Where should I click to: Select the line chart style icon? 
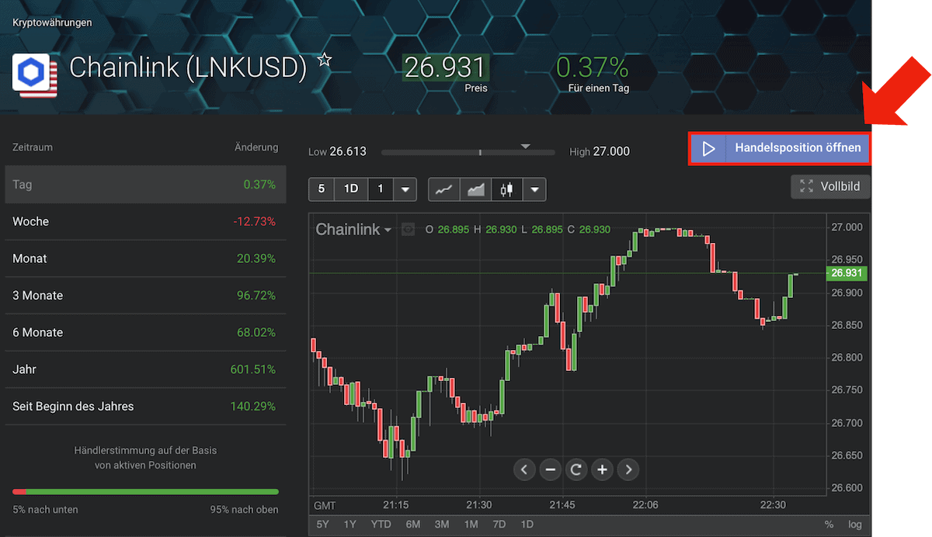[x=443, y=189]
